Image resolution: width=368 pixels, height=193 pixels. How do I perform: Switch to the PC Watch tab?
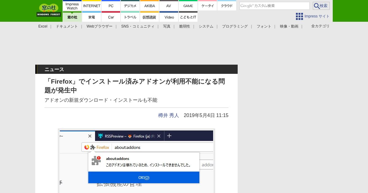pyautogui.click(x=111, y=6)
